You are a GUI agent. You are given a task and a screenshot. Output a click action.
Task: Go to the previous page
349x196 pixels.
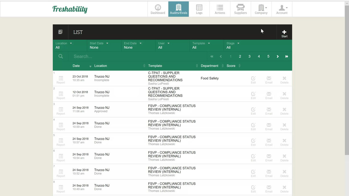click(x=221, y=56)
